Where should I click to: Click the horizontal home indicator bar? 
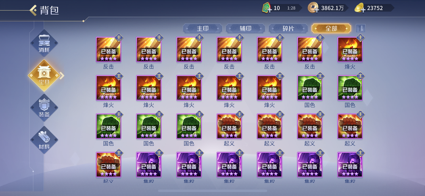(212, 191)
